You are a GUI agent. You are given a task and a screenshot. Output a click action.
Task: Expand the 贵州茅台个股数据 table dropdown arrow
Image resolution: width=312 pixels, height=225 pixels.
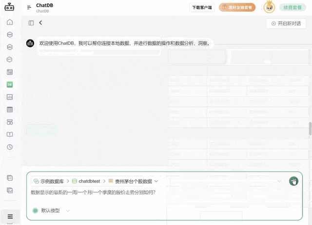156,181
